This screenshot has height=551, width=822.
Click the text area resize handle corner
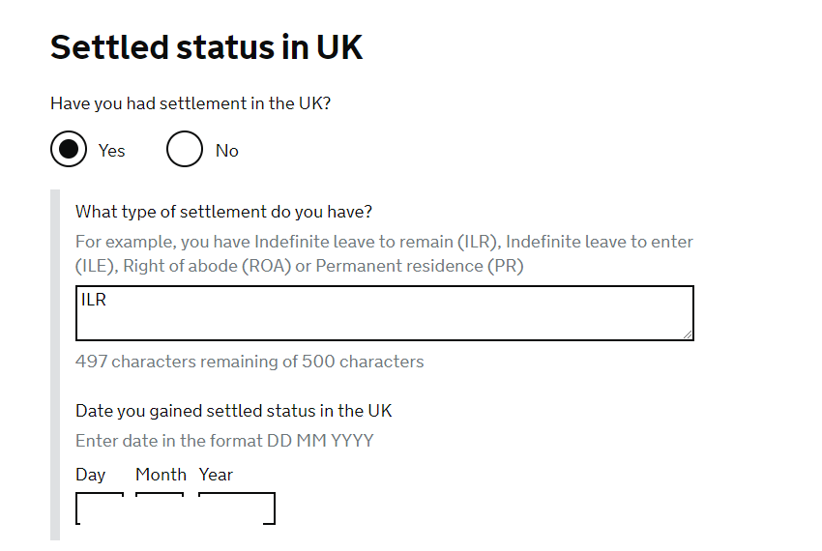[x=688, y=334]
